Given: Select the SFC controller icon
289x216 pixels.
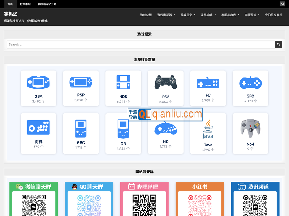Looking at the screenshot, I should click(x=250, y=83).
